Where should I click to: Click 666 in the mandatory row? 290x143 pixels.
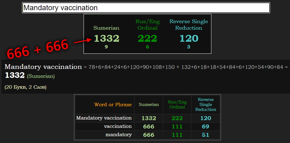coord(149,135)
